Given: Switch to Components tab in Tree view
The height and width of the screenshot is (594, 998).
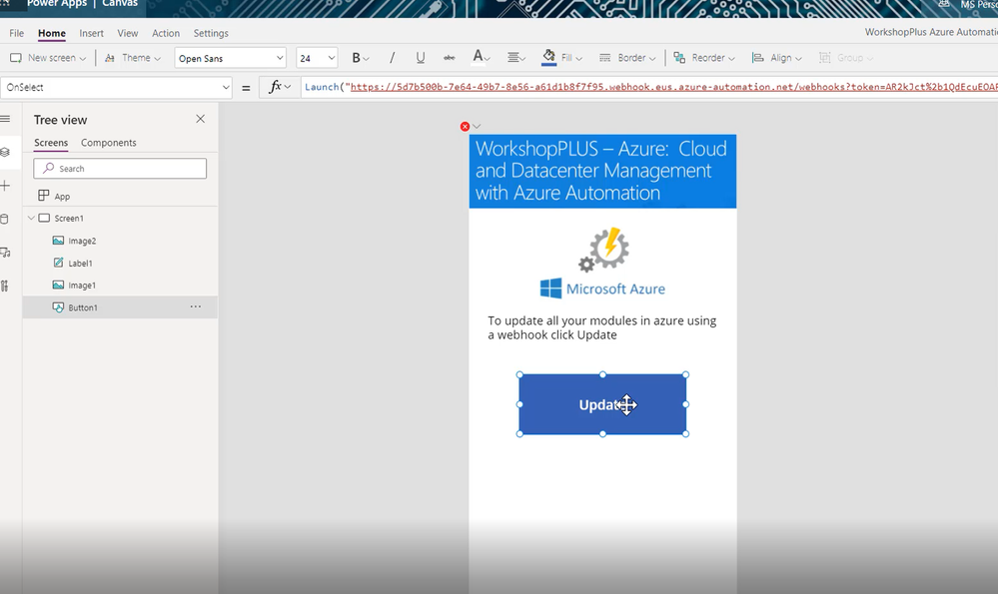Looking at the screenshot, I should click(x=108, y=143).
